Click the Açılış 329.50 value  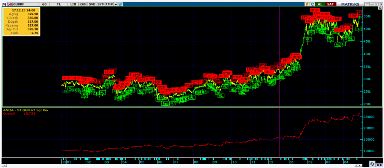(33, 14)
